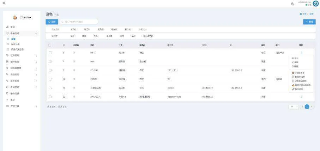Toggle dark mode with the moon icon

point(292,4)
